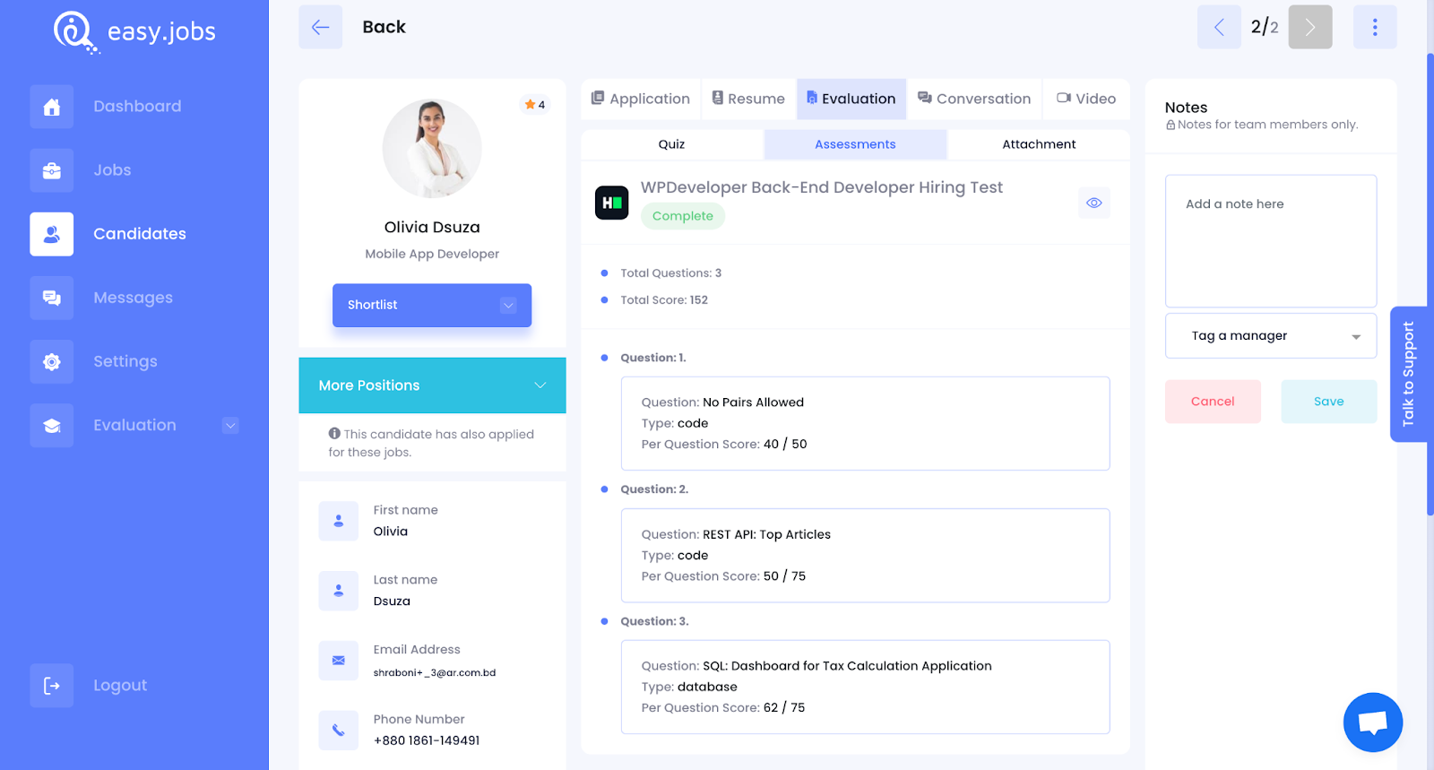
Task: Go to previous candidate arrow
Action: click(1219, 27)
